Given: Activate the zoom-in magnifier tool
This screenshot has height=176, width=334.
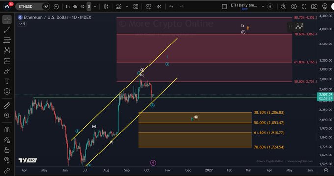Looking at the screenshot, I should point(7,115).
